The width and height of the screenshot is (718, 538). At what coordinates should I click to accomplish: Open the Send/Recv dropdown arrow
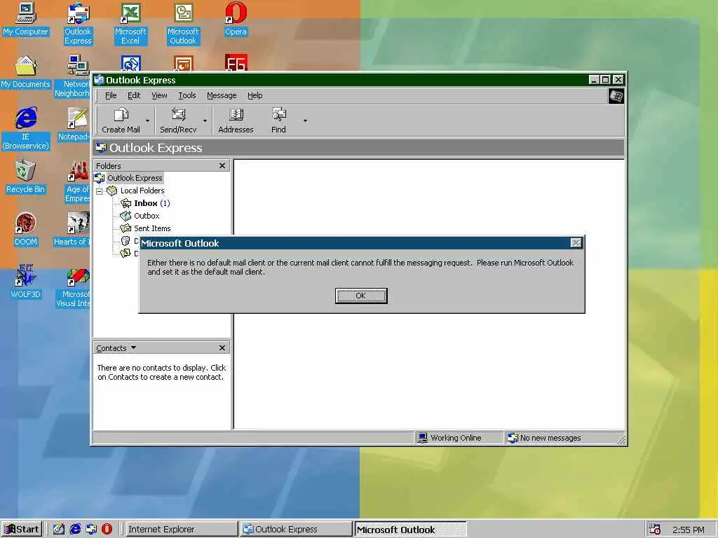205,120
